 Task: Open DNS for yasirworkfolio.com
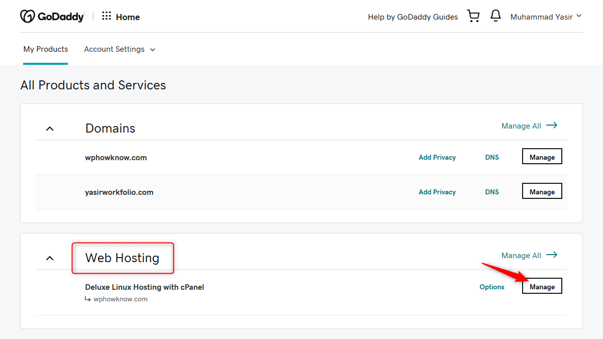pos(492,192)
